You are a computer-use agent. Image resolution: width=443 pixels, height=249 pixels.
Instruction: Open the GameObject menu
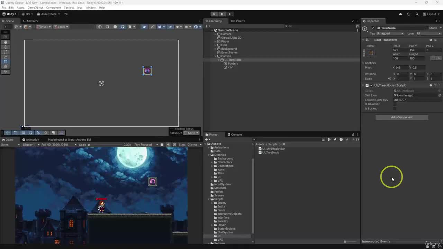click(x=35, y=8)
